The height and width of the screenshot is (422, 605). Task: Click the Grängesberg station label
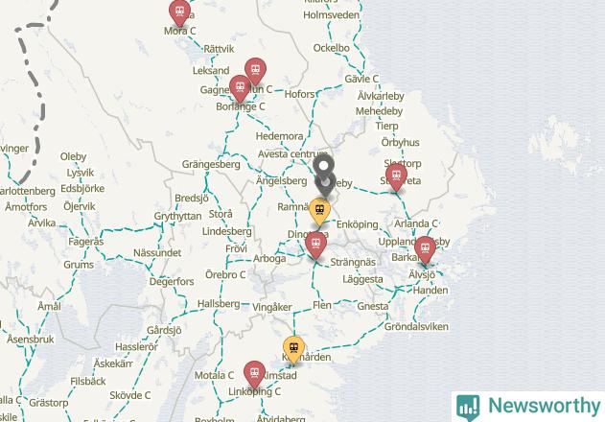[x=211, y=164]
